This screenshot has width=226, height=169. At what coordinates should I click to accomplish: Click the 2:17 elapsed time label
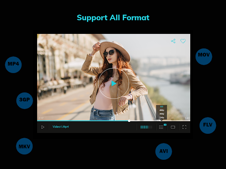(x=41, y=118)
